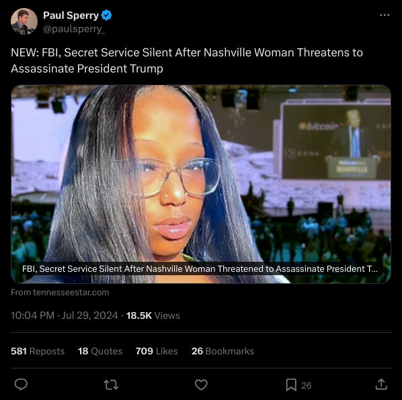Screen dimensions: 402x400
Task: Click the article headline caption overlay
Action: [x=200, y=268]
